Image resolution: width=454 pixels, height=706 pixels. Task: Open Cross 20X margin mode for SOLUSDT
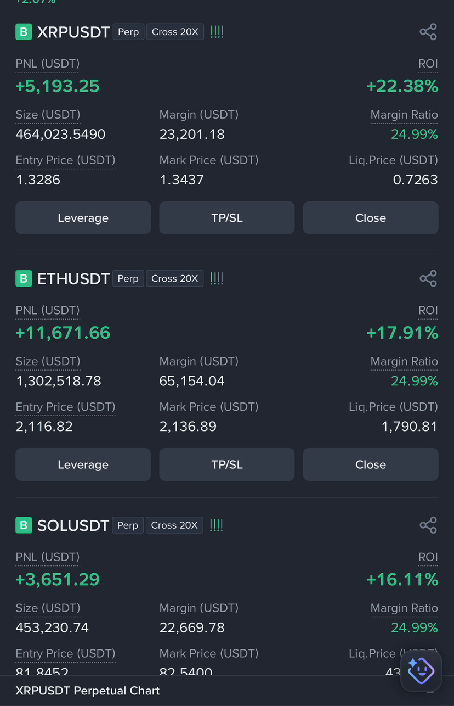(174, 525)
